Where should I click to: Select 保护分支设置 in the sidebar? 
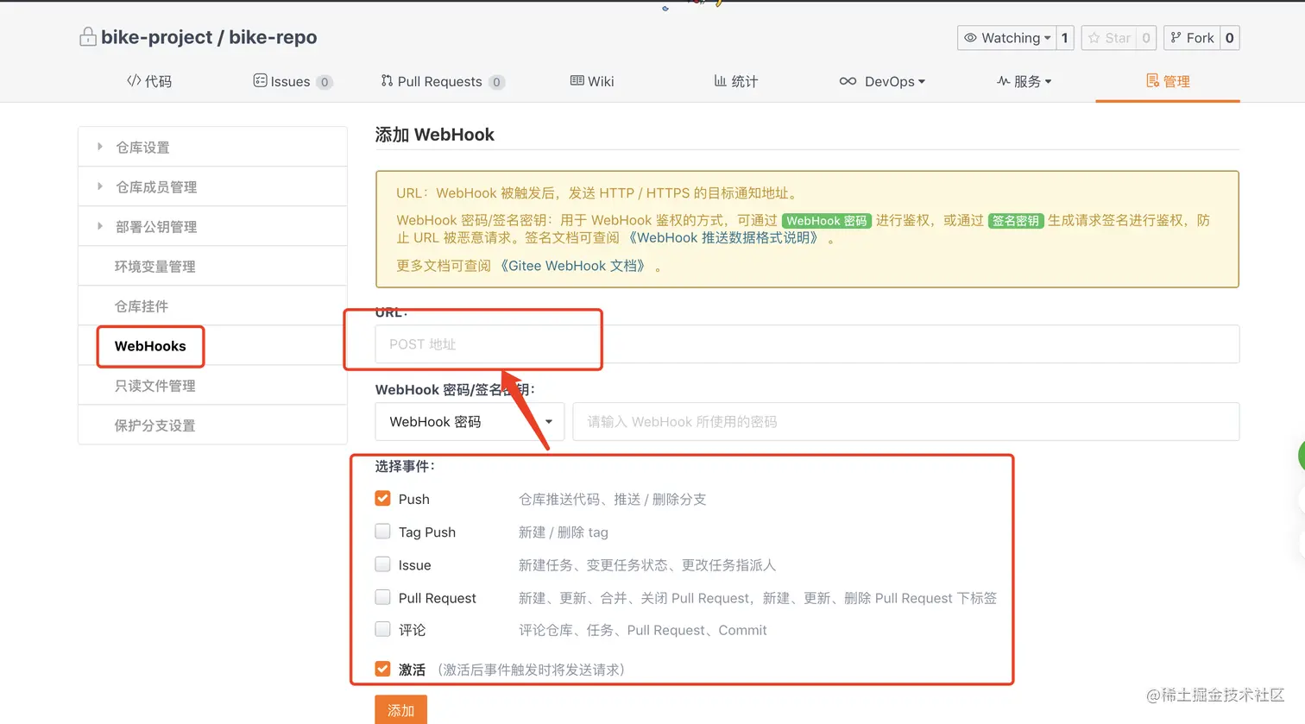coord(212,425)
